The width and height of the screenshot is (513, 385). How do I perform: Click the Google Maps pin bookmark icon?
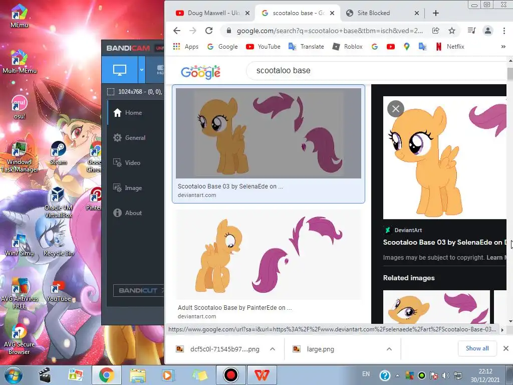click(406, 47)
